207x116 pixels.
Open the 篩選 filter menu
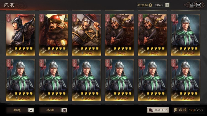pos(17,110)
